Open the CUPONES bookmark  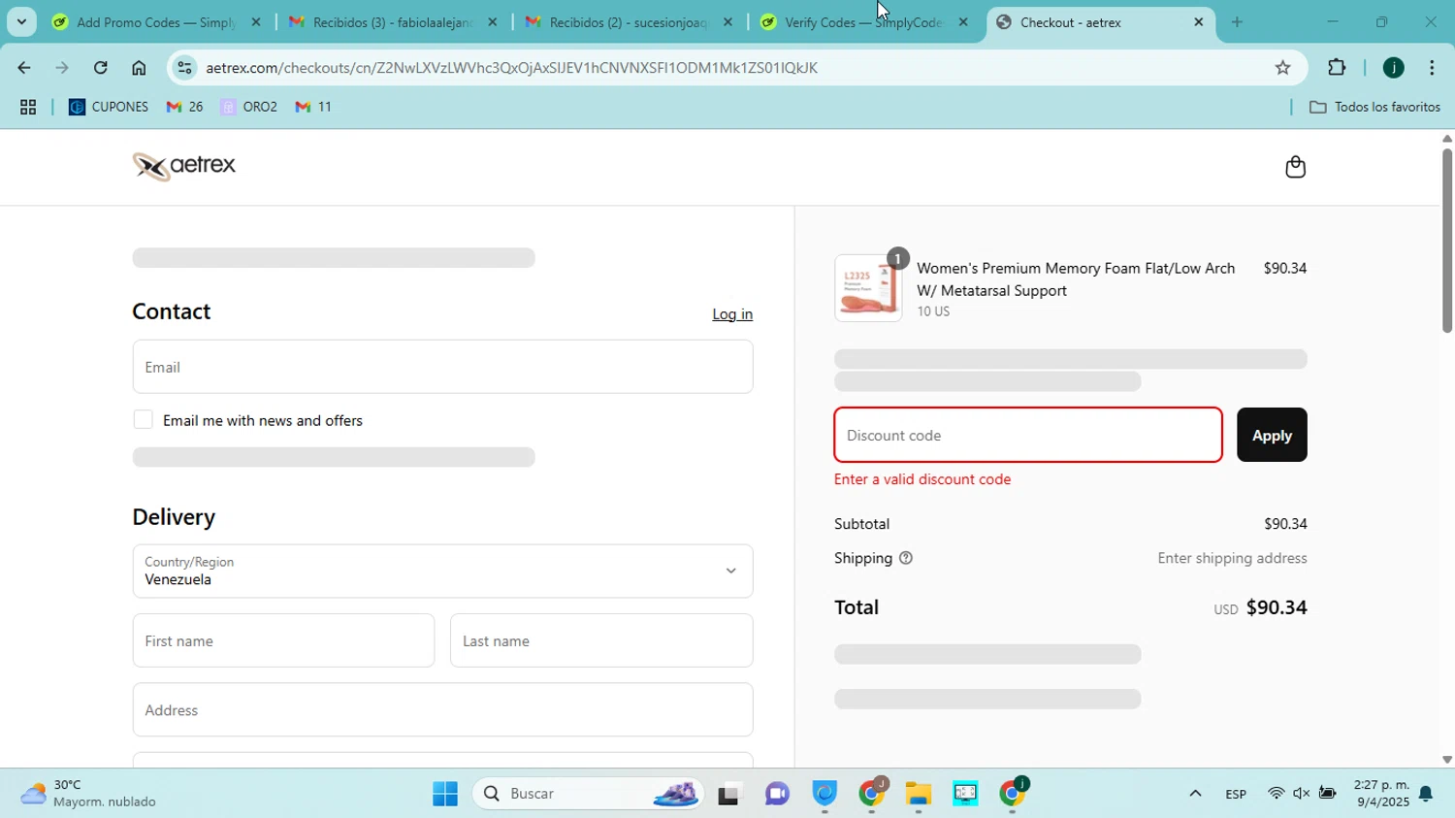(x=109, y=108)
